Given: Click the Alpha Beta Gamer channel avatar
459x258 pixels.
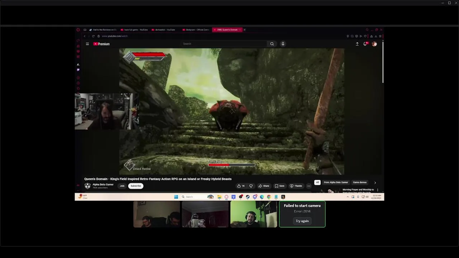Looking at the screenshot, I should (x=87, y=186).
